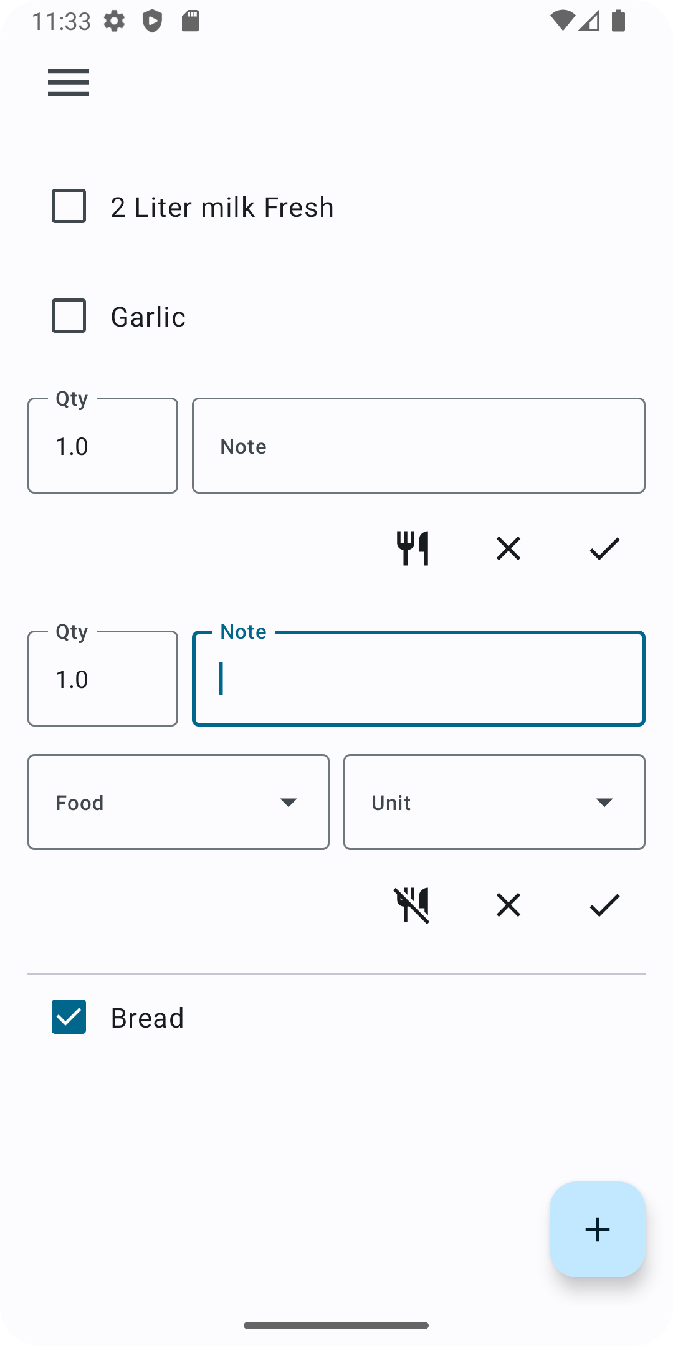
Task: Click the focused Note text field
Action: pos(419,679)
